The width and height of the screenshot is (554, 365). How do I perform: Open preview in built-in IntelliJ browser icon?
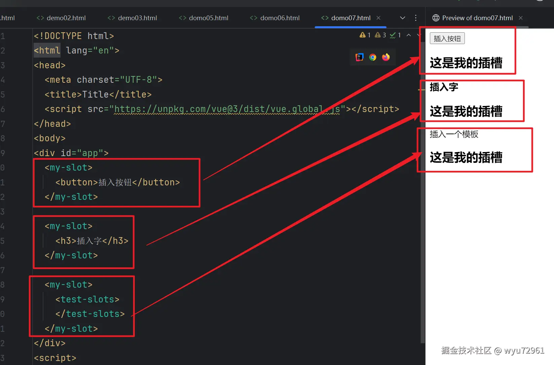[360, 57]
